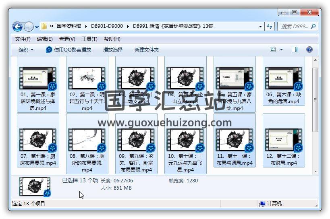This screenshot has width=330, height=219.
Task: Select video thumbnail 02、第二课 阴阳五行与十天干
Action: (x=87, y=78)
